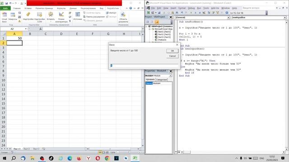The width and height of the screenshot is (289, 162).
Task: Open the Insert menu in VBA editor
Action: click(173, 8)
